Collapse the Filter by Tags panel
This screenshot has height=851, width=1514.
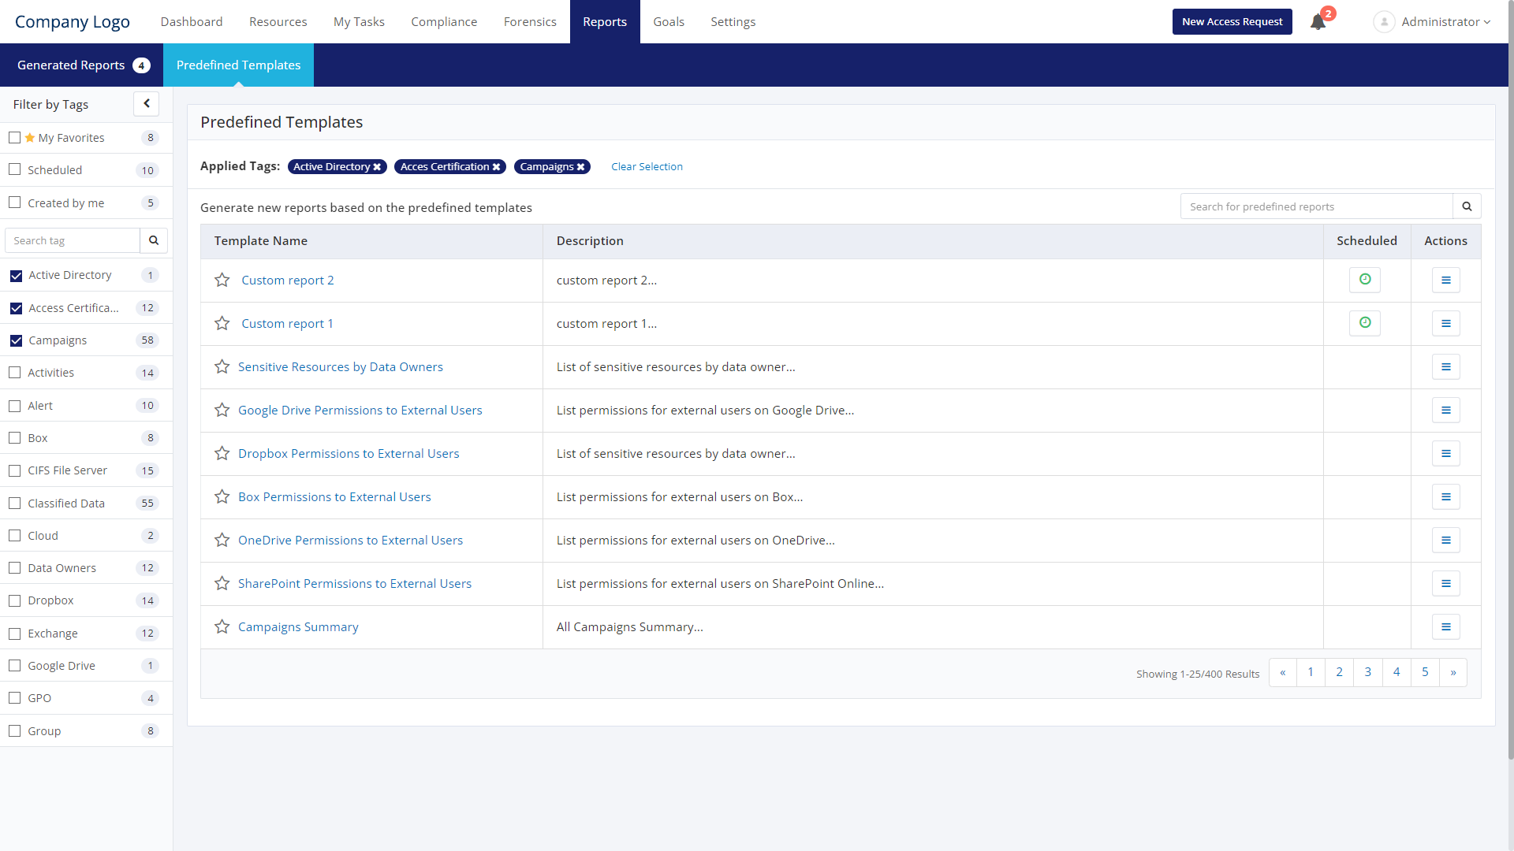point(147,104)
